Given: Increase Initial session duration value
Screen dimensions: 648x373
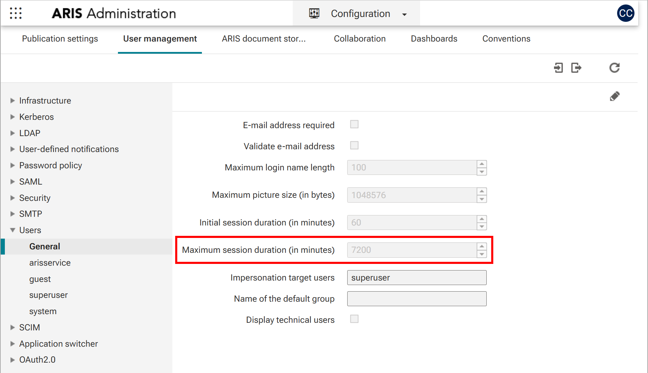Looking at the screenshot, I should [482, 219].
